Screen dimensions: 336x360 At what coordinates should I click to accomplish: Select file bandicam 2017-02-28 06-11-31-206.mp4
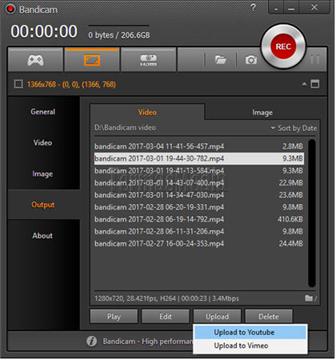coord(199,231)
